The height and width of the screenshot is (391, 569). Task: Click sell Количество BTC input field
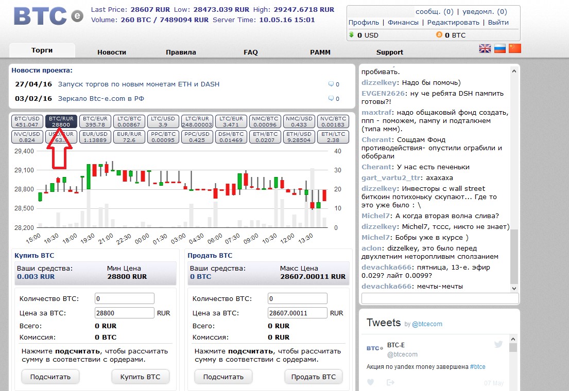tap(298, 298)
